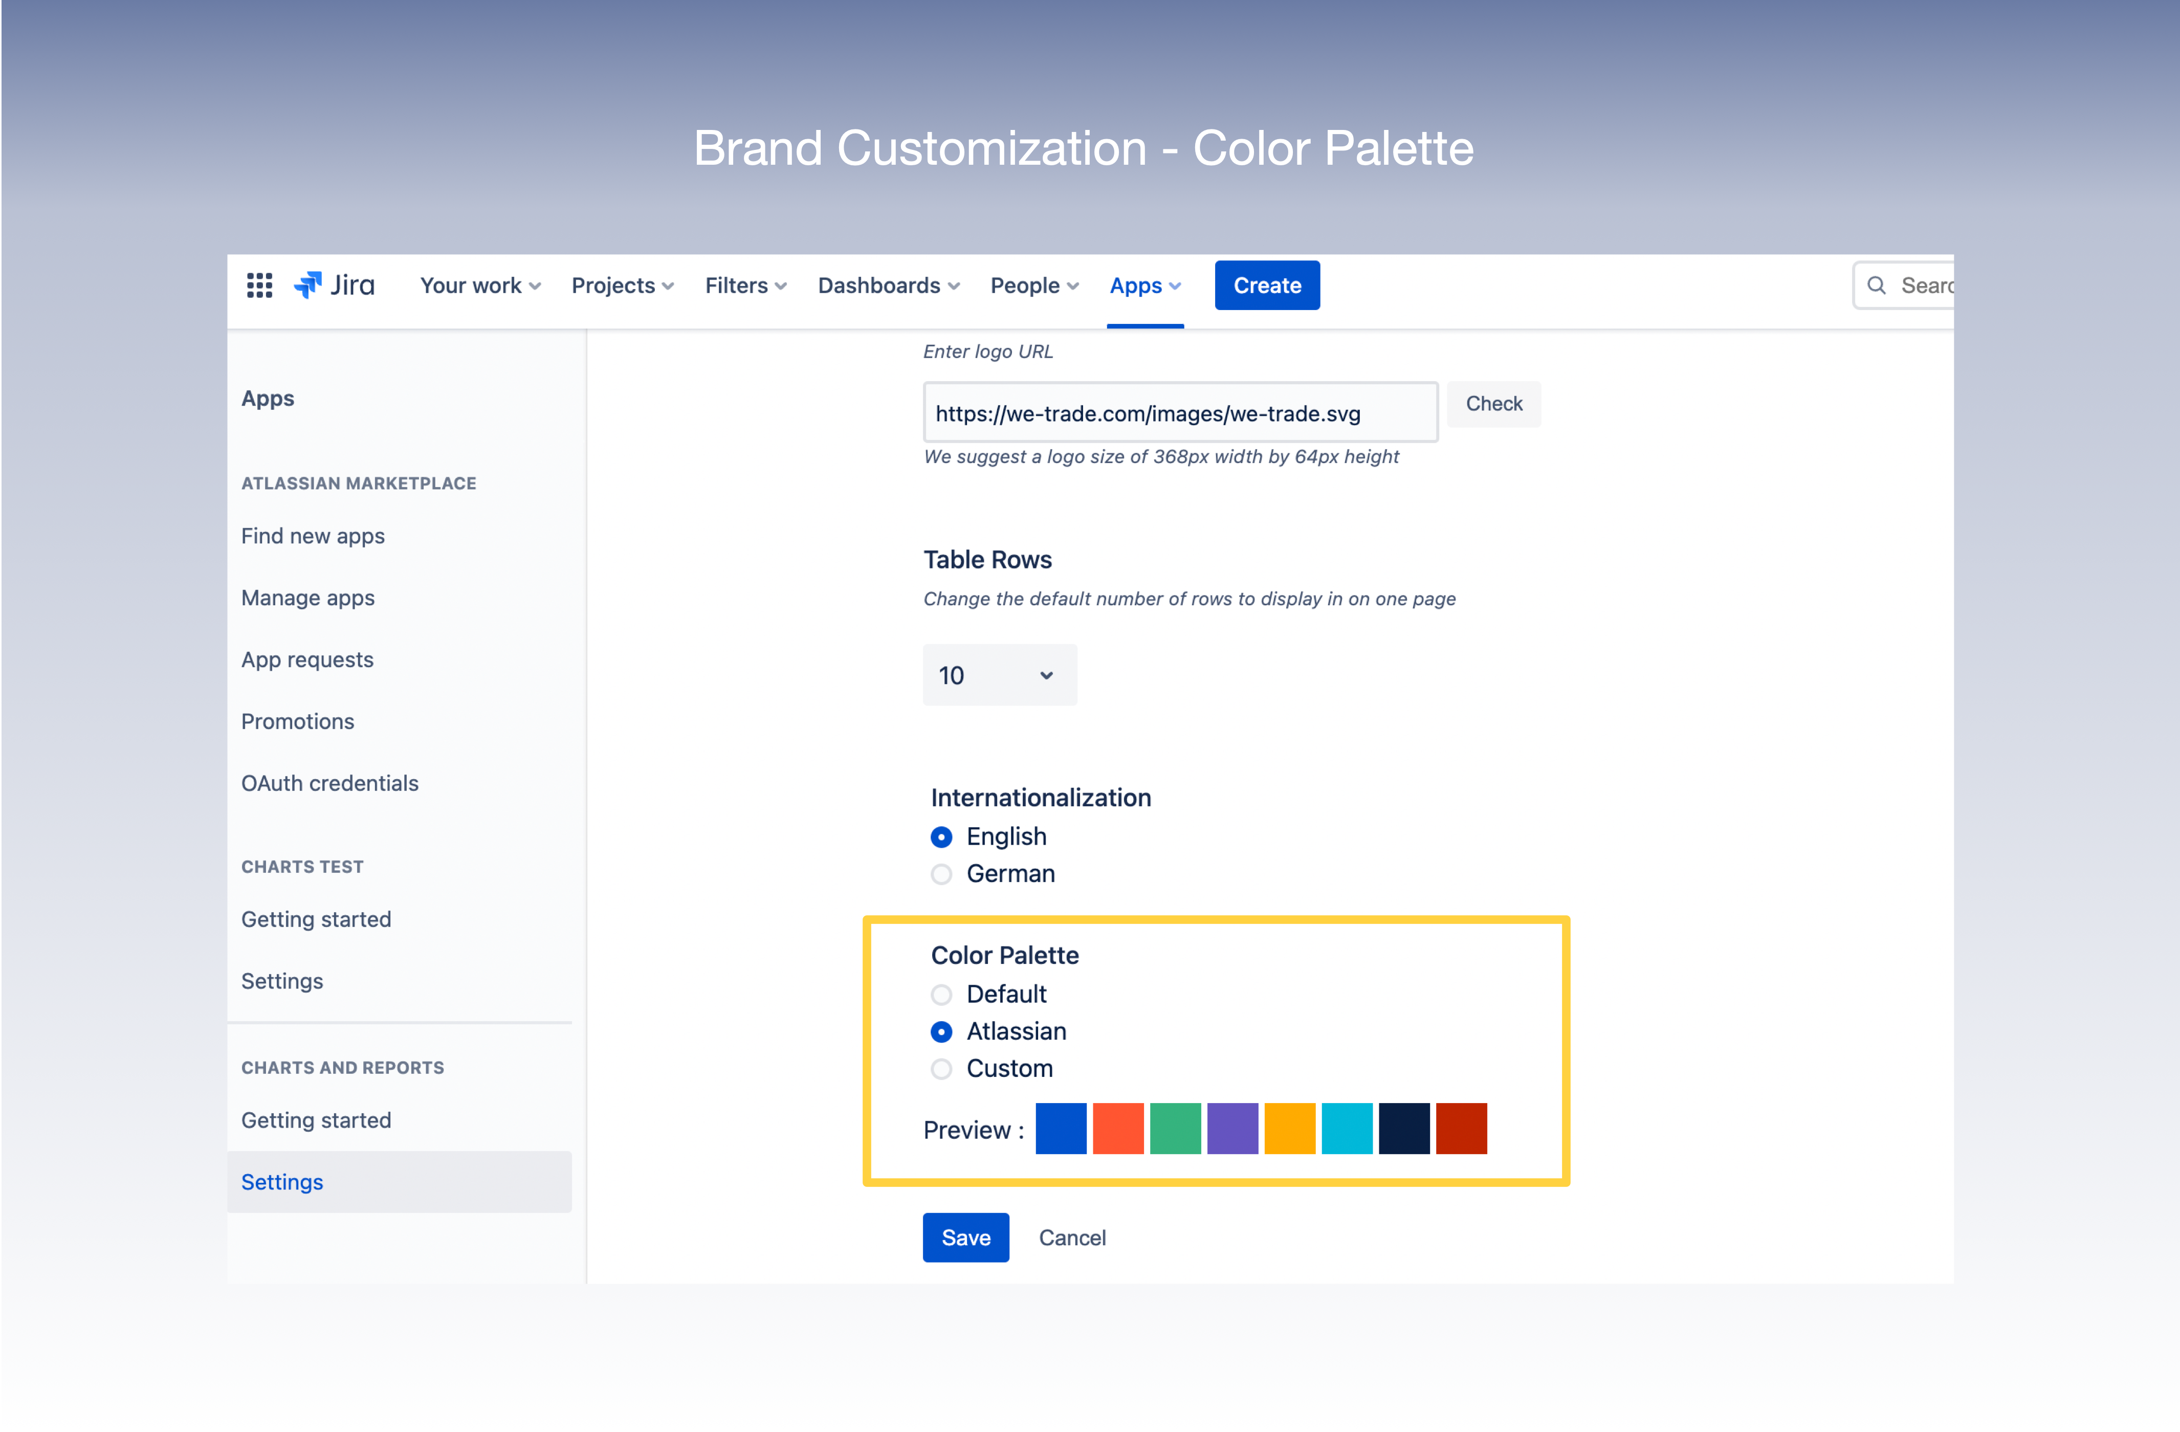Click the Check button beside logo URL

click(1493, 404)
